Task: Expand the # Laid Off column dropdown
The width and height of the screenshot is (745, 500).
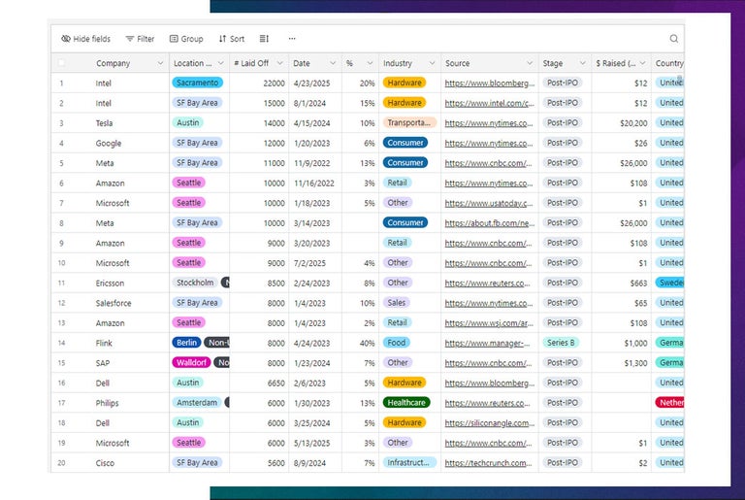Action: (279, 63)
